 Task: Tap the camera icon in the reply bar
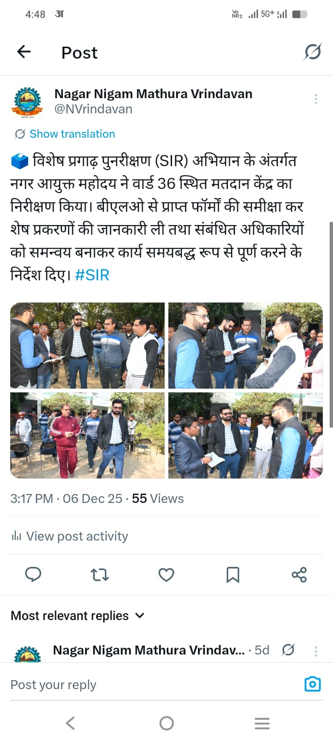click(x=313, y=684)
